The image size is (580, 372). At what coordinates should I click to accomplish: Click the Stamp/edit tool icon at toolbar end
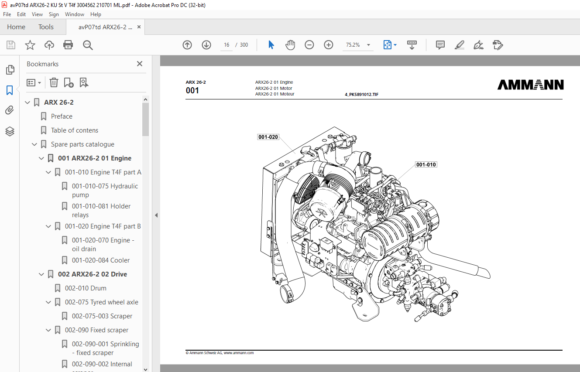498,45
